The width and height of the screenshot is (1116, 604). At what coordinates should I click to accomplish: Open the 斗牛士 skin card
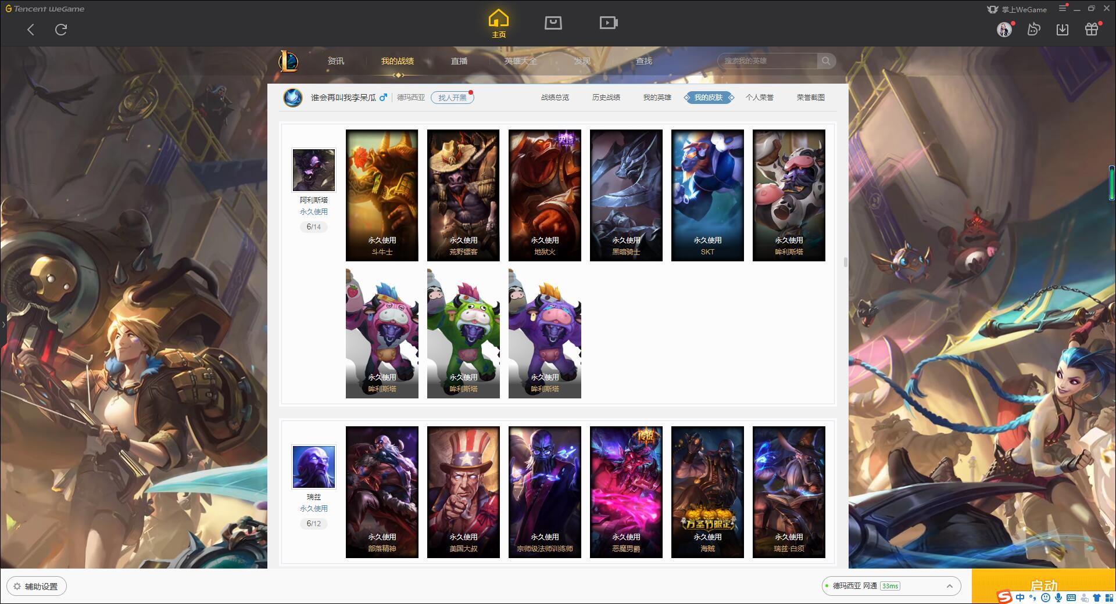pos(382,195)
